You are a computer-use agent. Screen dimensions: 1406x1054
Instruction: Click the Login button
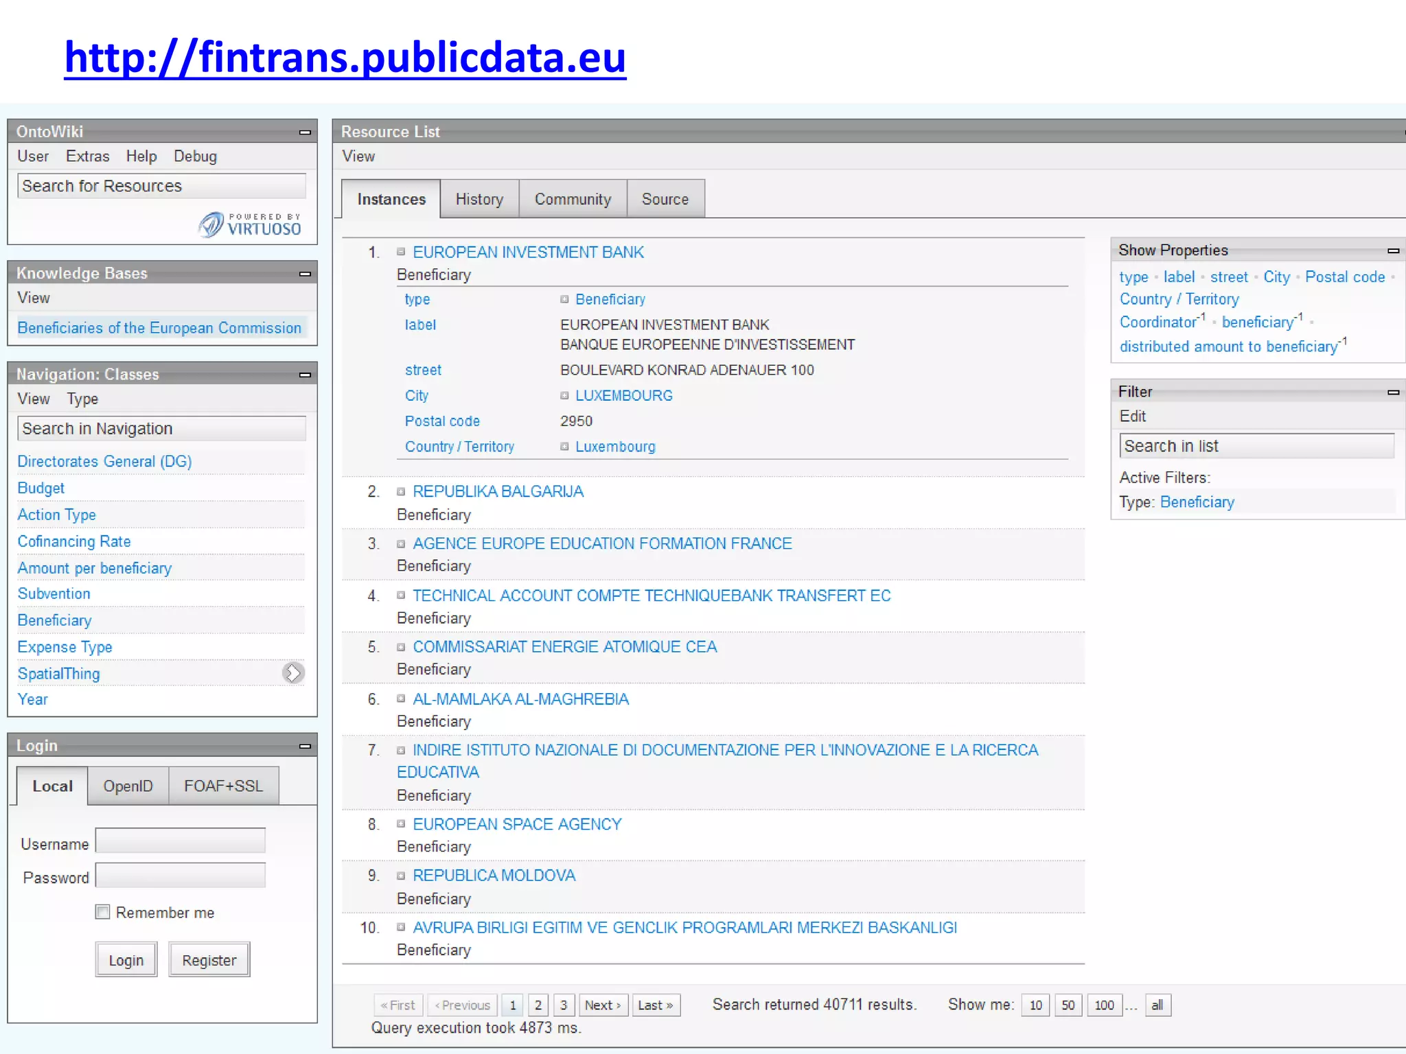[126, 960]
